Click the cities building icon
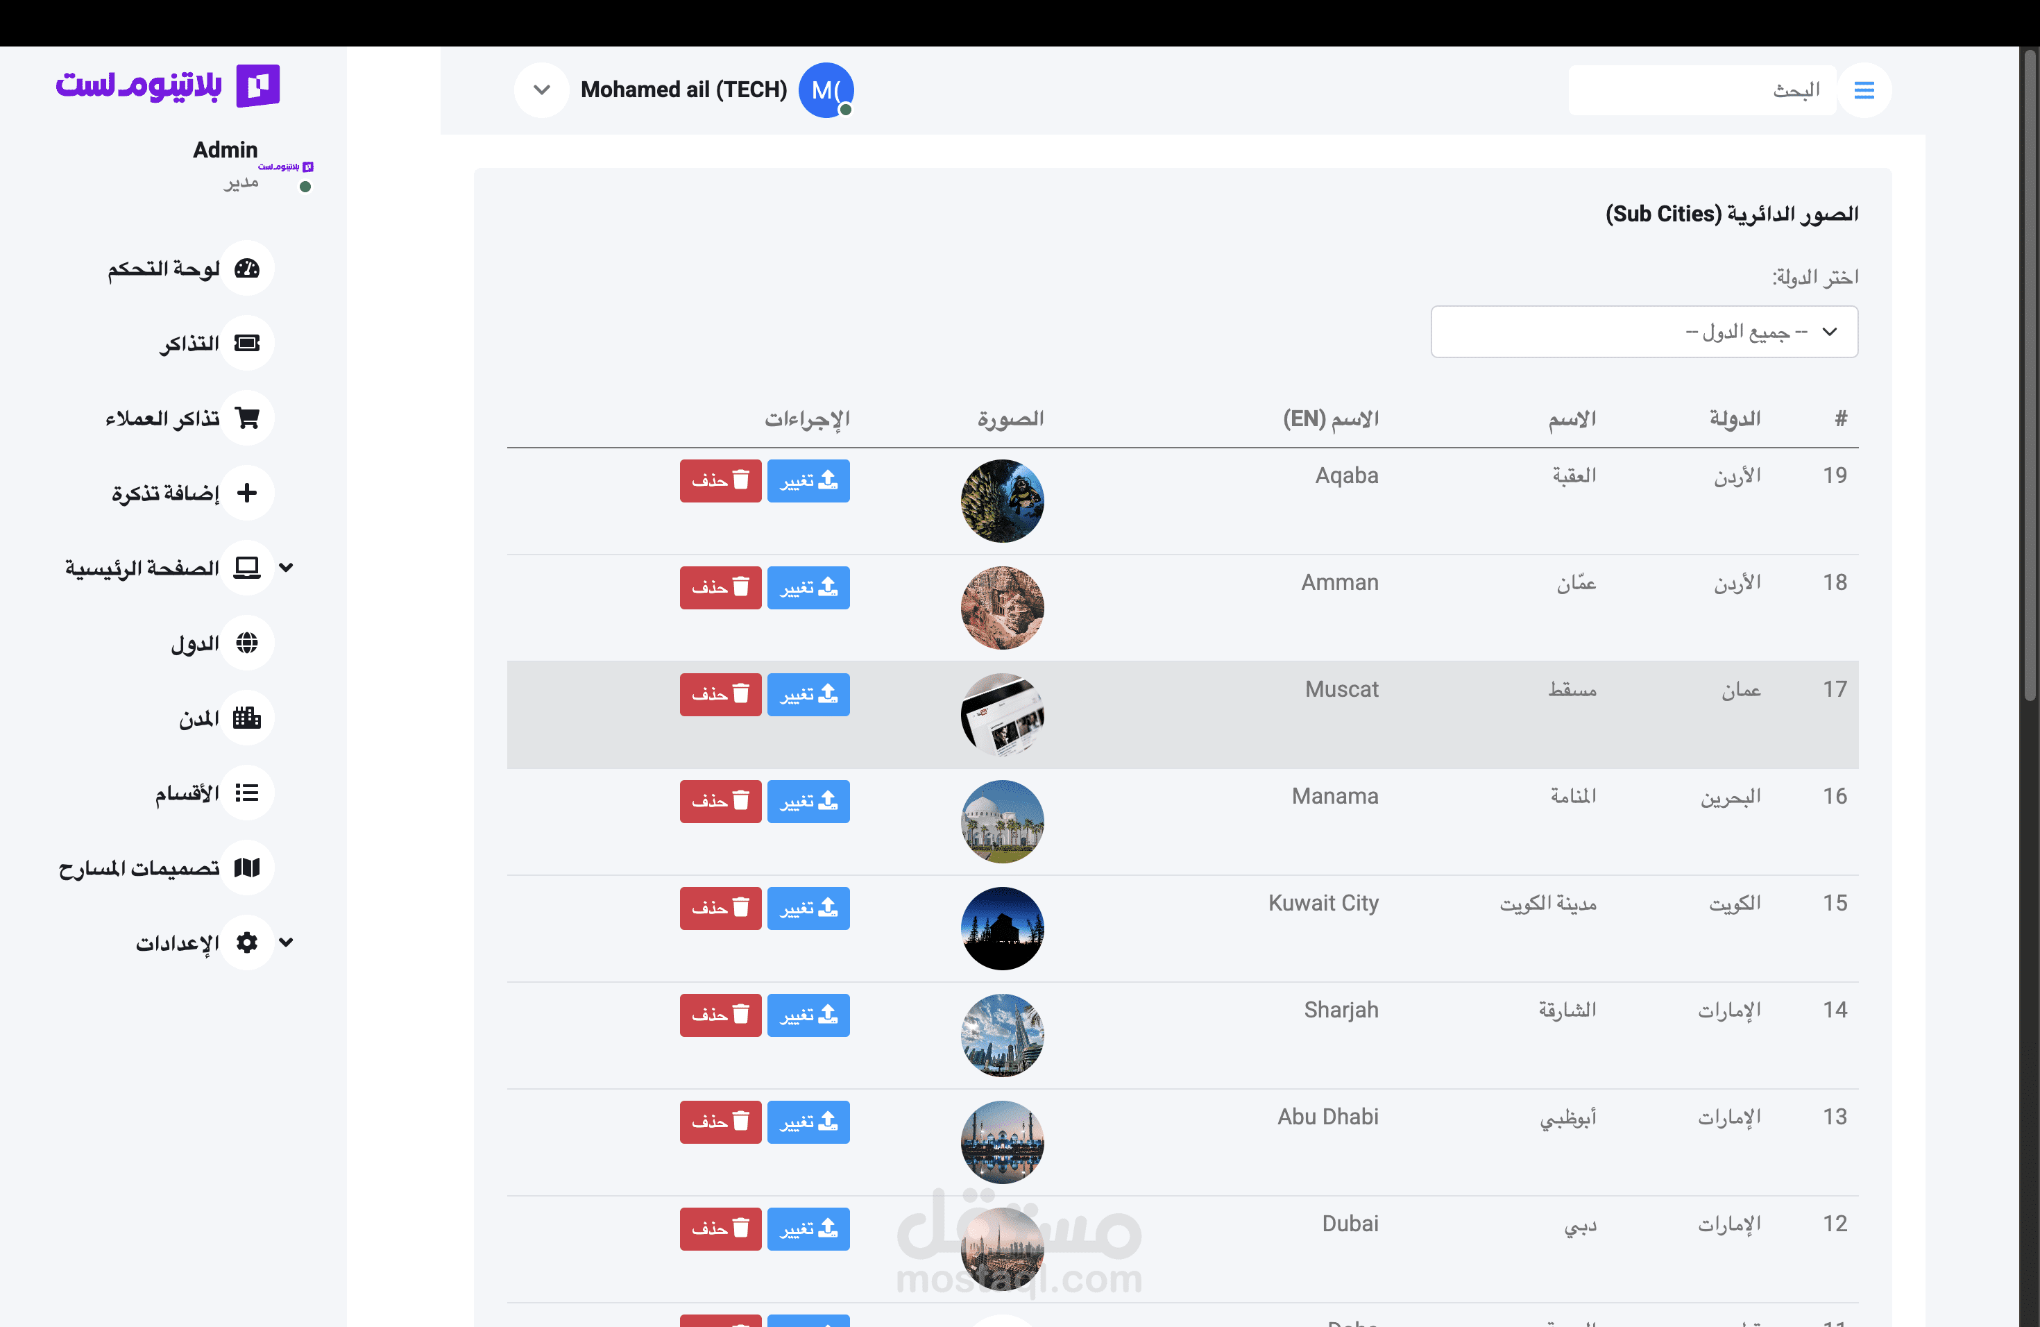Image resolution: width=2040 pixels, height=1327 pixels. 247,718
